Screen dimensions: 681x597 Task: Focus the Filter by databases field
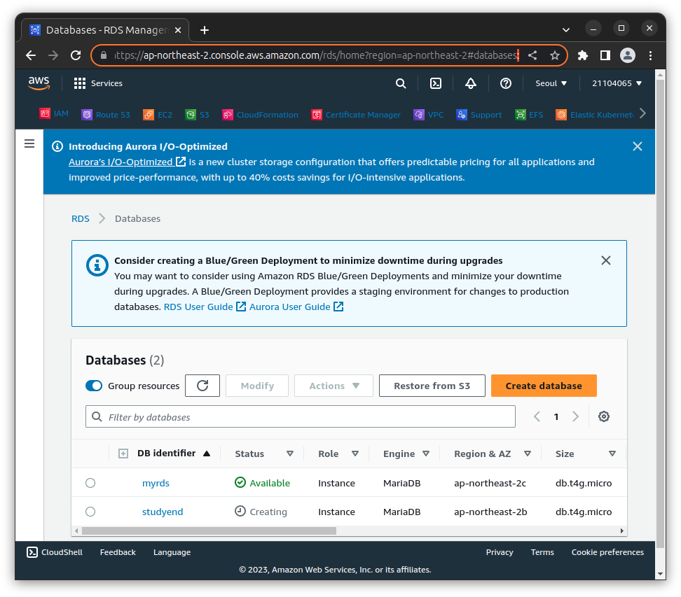(x=301, y=416)
